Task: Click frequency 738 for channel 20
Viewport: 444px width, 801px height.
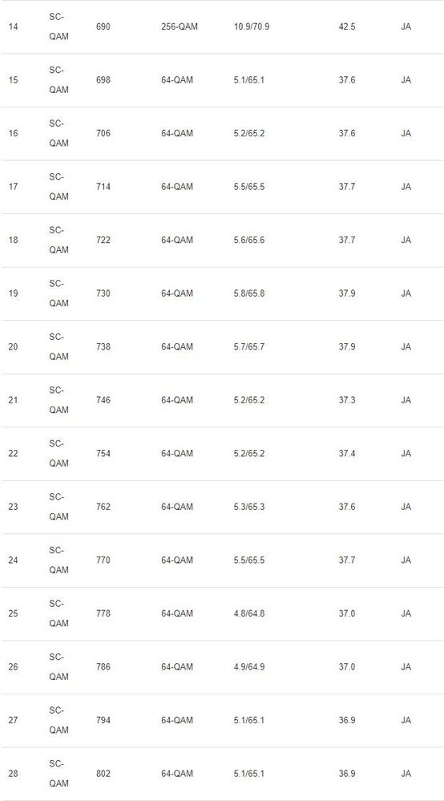Action: (103, 347)
